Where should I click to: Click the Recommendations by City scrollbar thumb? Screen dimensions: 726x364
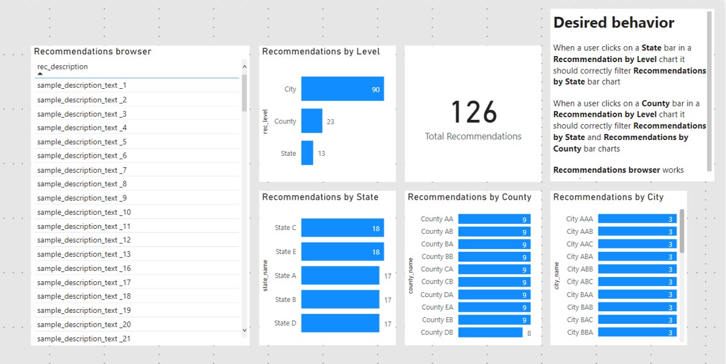tap(682, 230)
